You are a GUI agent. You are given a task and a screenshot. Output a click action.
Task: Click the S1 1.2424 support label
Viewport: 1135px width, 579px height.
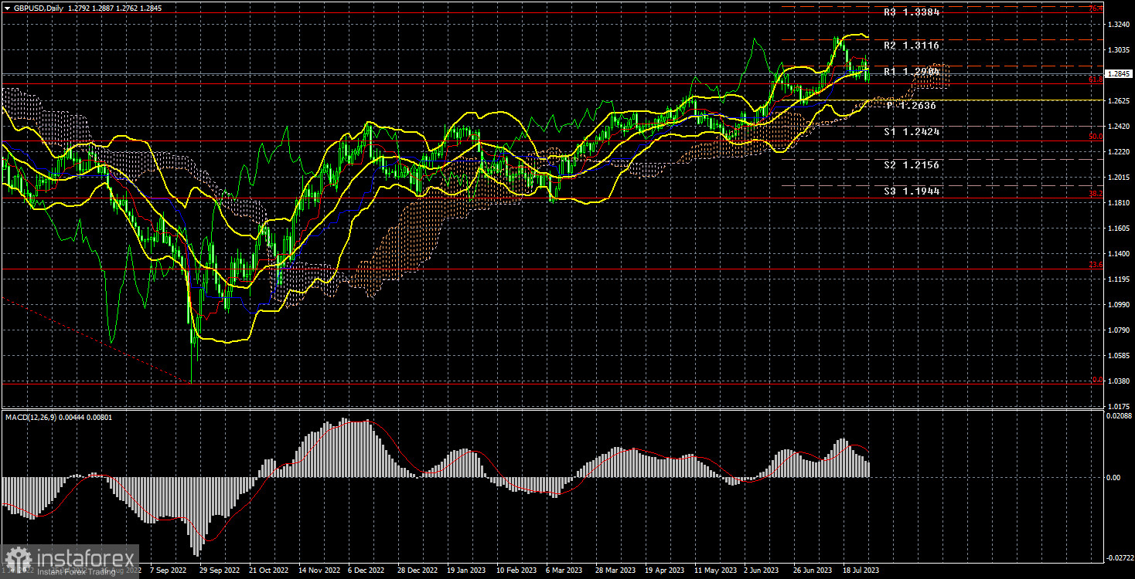coord(912,132)
